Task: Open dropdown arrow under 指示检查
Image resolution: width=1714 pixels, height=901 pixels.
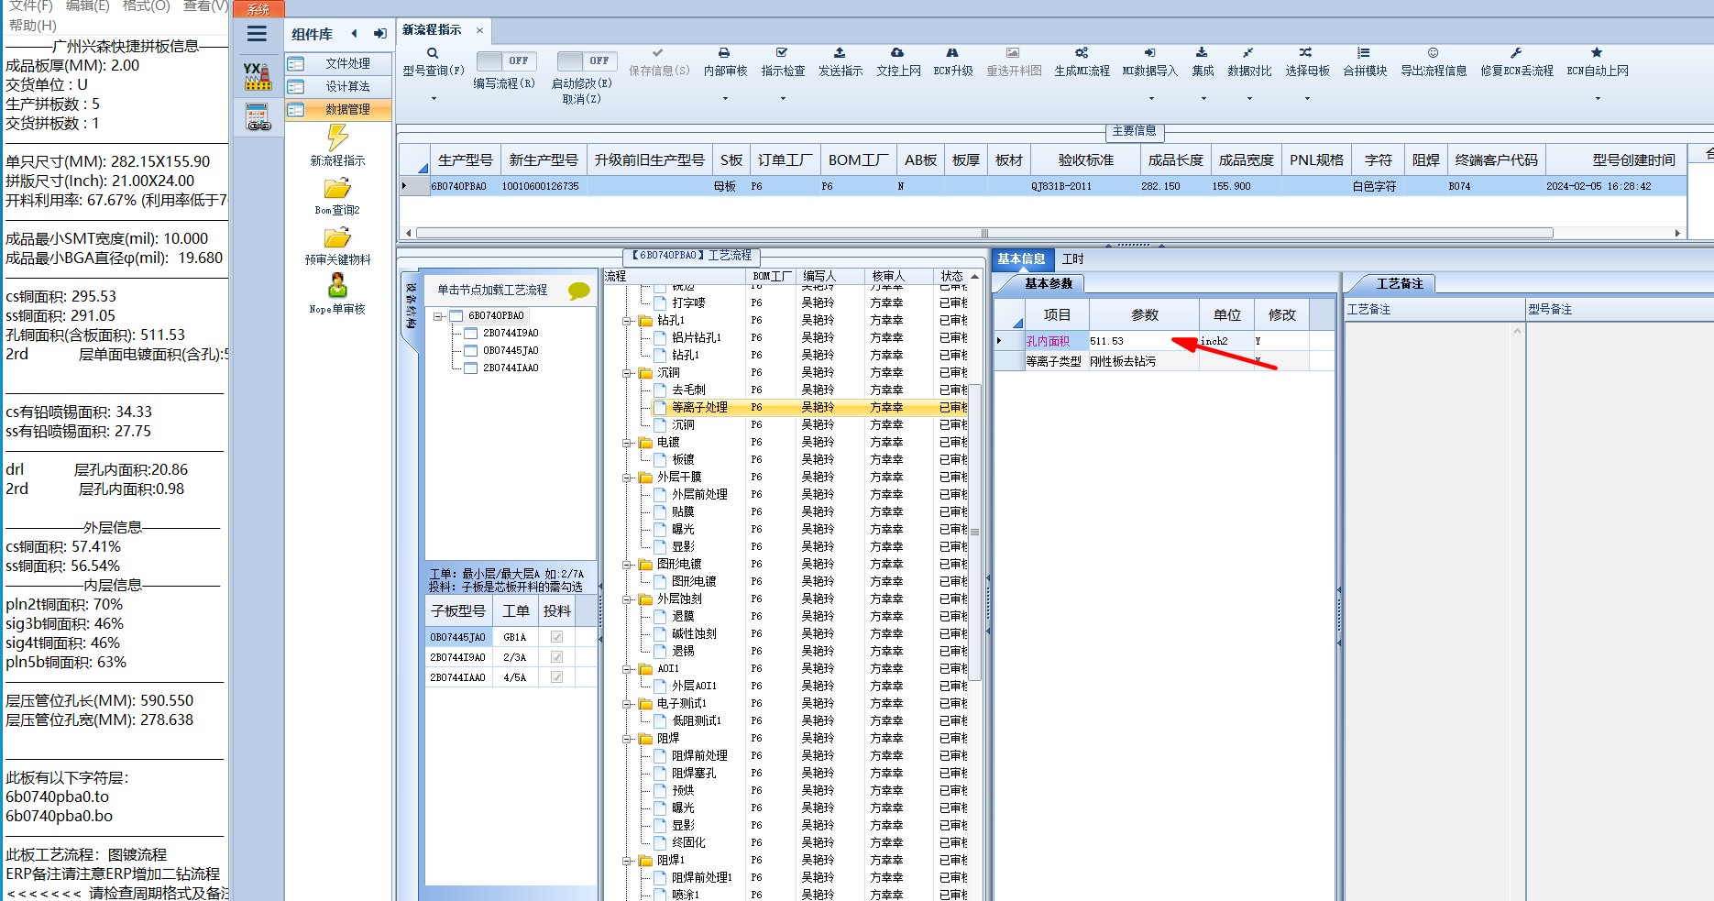Action: (783, 98)
